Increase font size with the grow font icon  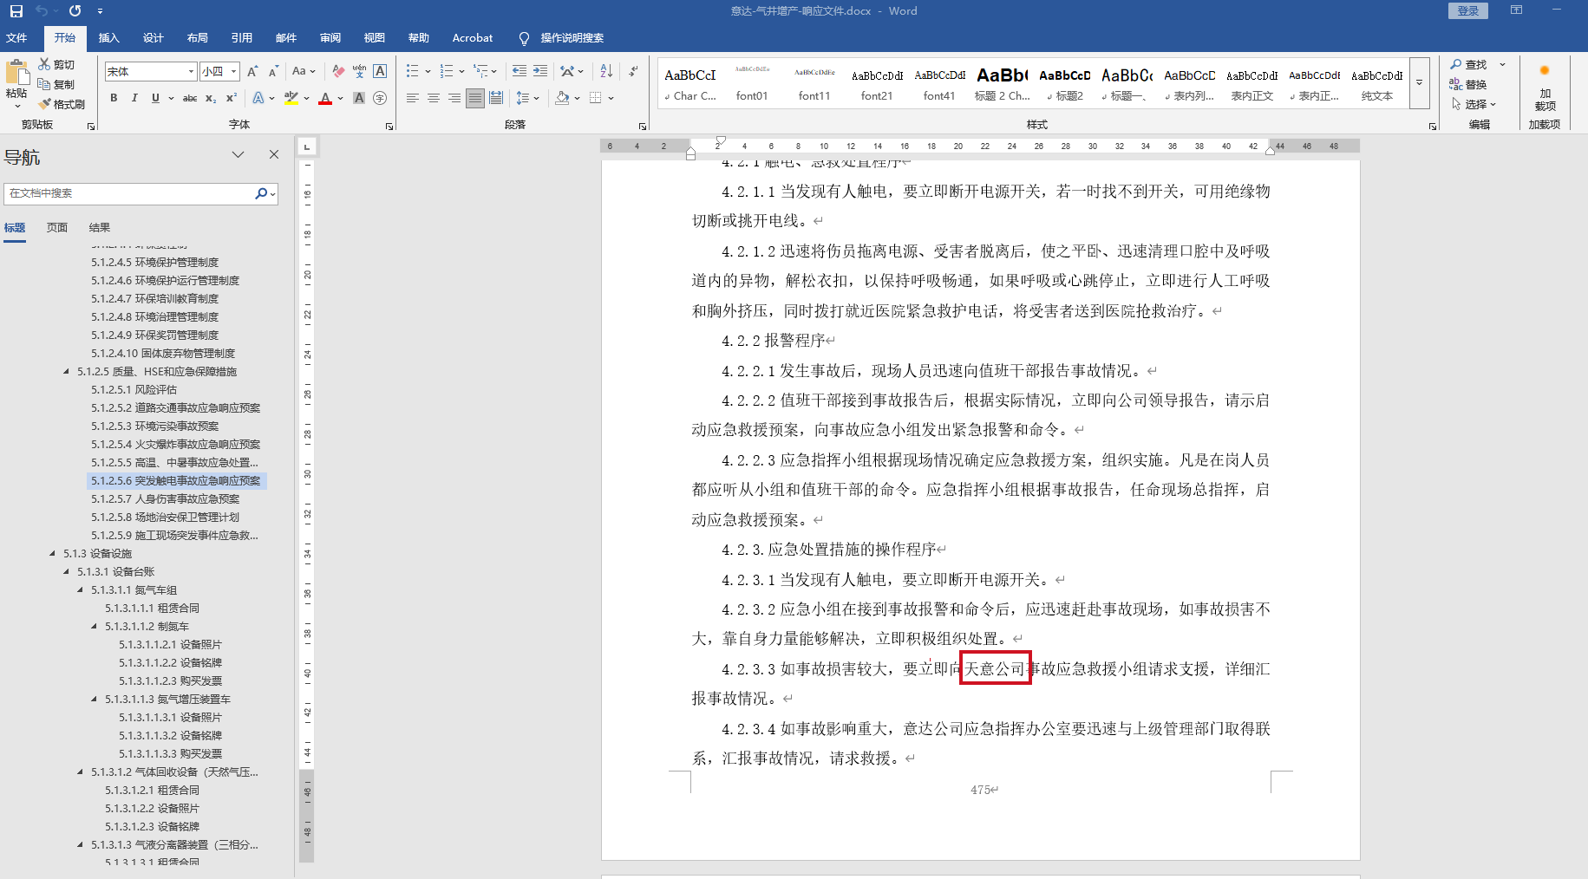click(252, 71)
